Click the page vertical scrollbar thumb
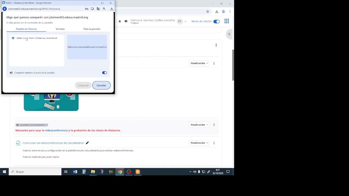 pyautogui.click(x=233, y=65)
